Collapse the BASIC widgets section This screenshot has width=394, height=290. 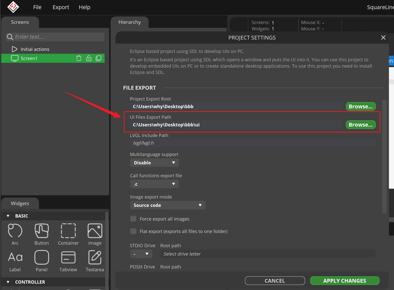pyautogui.click(x=8, y=216)
